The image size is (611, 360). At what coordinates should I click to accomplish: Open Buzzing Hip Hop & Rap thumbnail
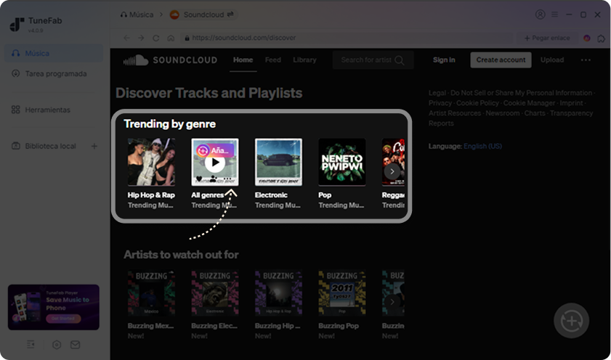(278, 293)
